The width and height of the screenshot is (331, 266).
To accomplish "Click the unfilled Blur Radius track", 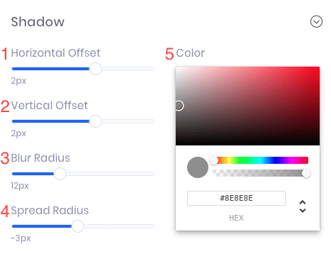I will pyautogui.click(x=110, y=174).
